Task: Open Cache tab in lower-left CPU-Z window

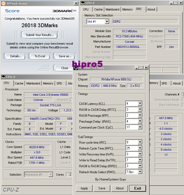Action: [x=19, y=83]
